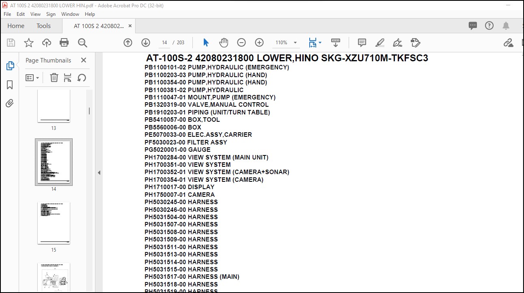This screenshot has width=524, height=293.
Task: Click PB1320319-00 VALVE,MANUAL CONTROL line
Action: tap(207, 105)
